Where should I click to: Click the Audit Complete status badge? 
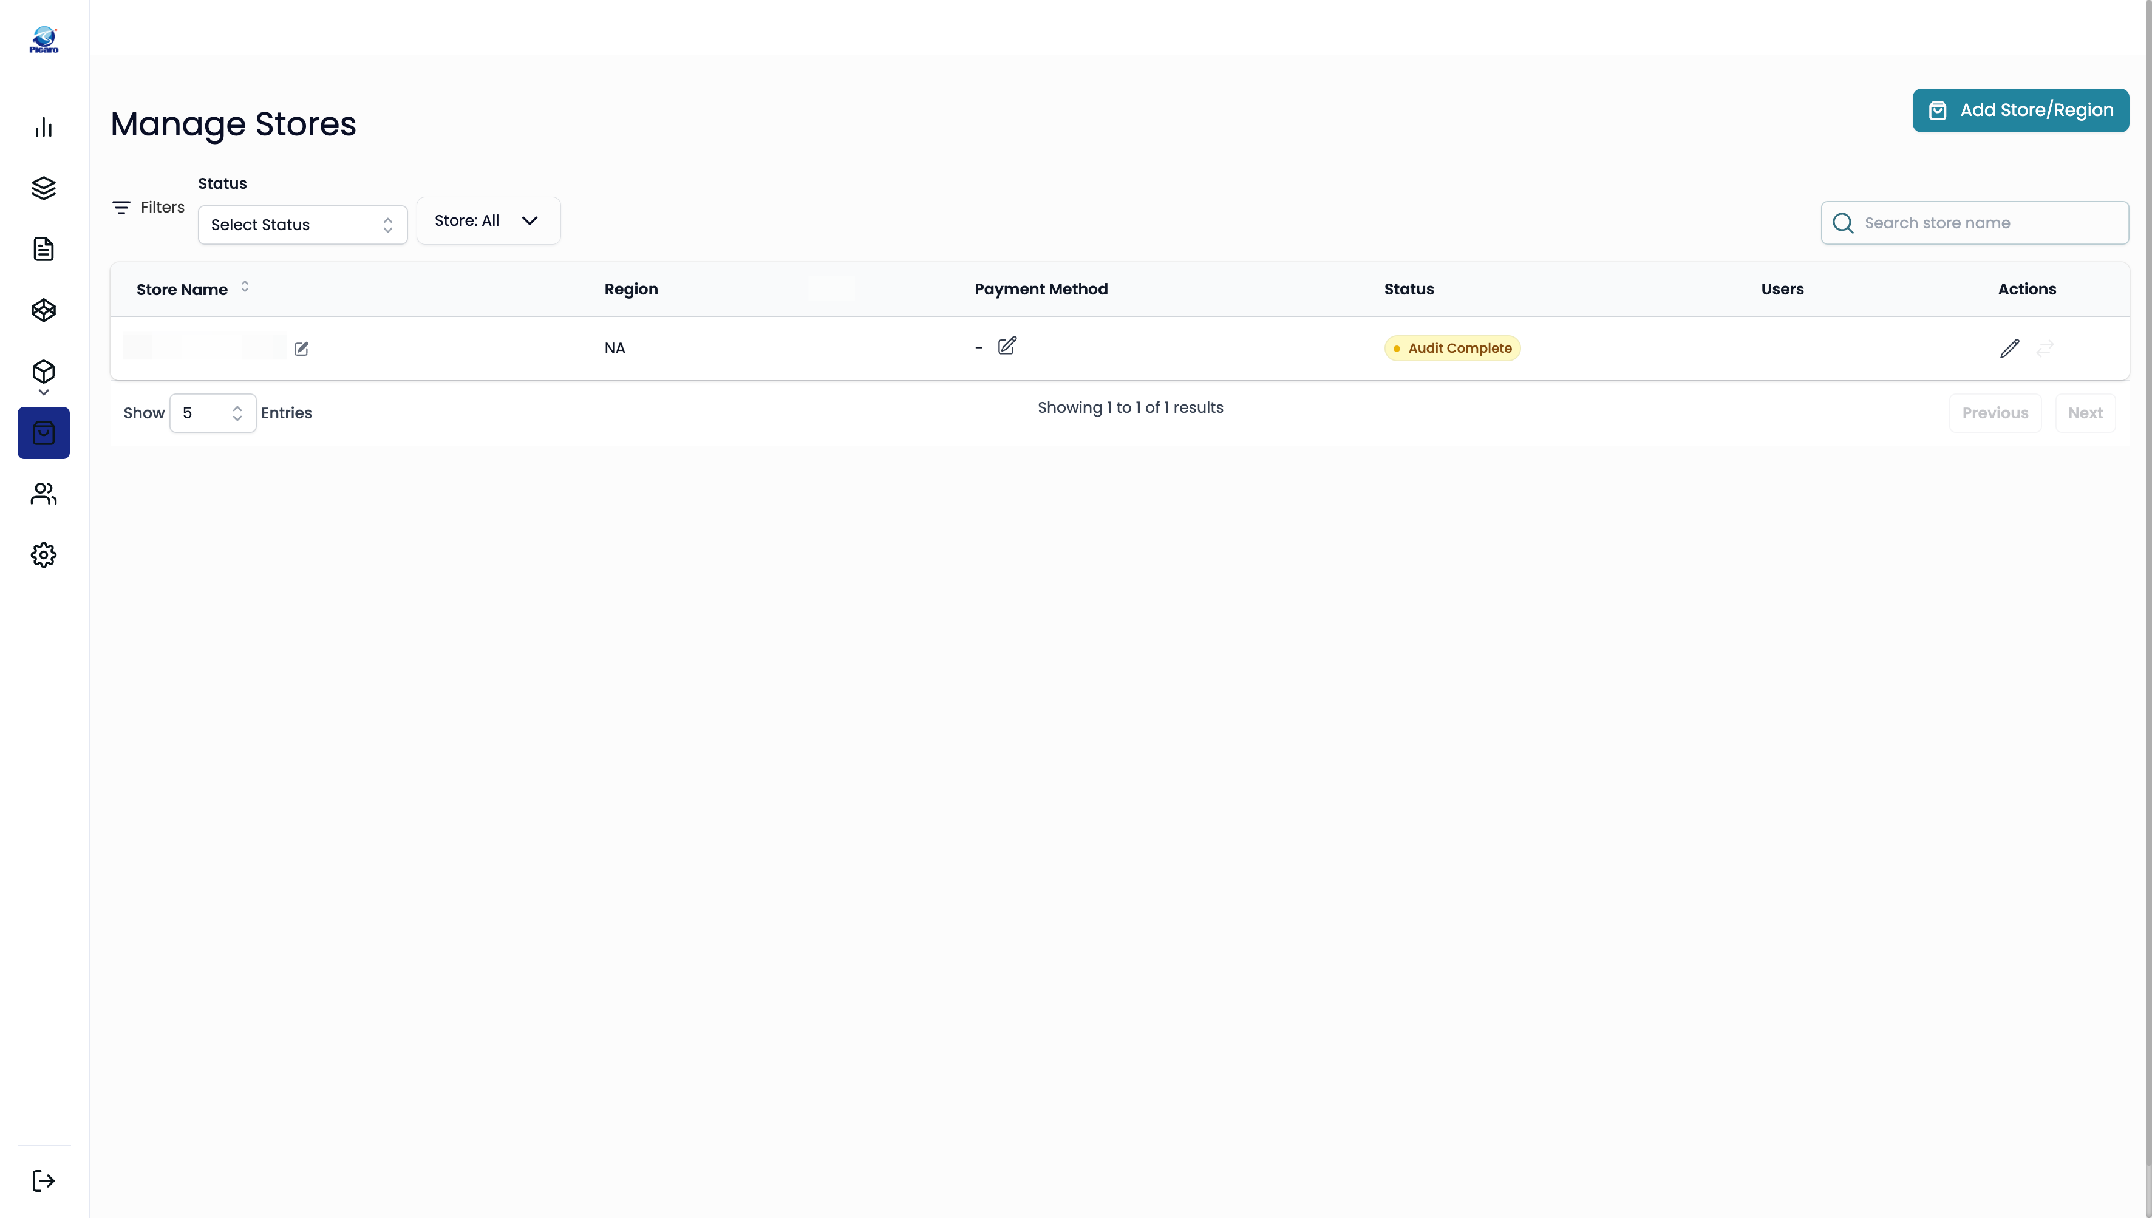[1453, 348]
